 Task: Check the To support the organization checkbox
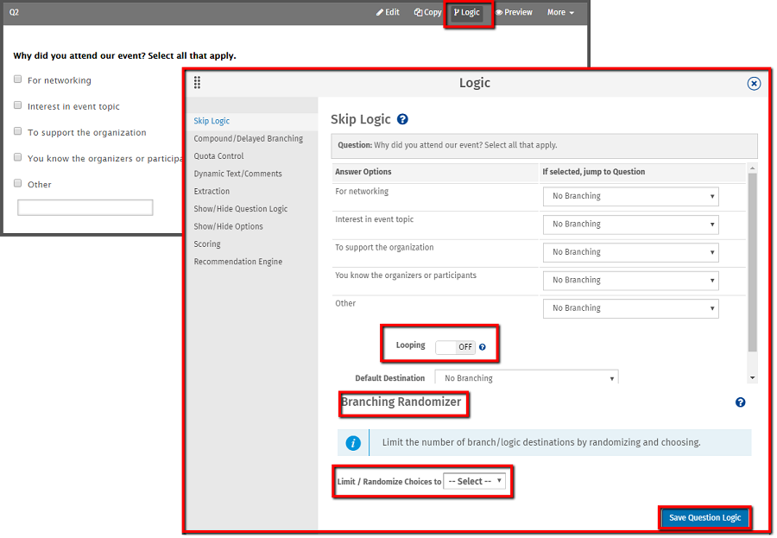pos(18,131)
